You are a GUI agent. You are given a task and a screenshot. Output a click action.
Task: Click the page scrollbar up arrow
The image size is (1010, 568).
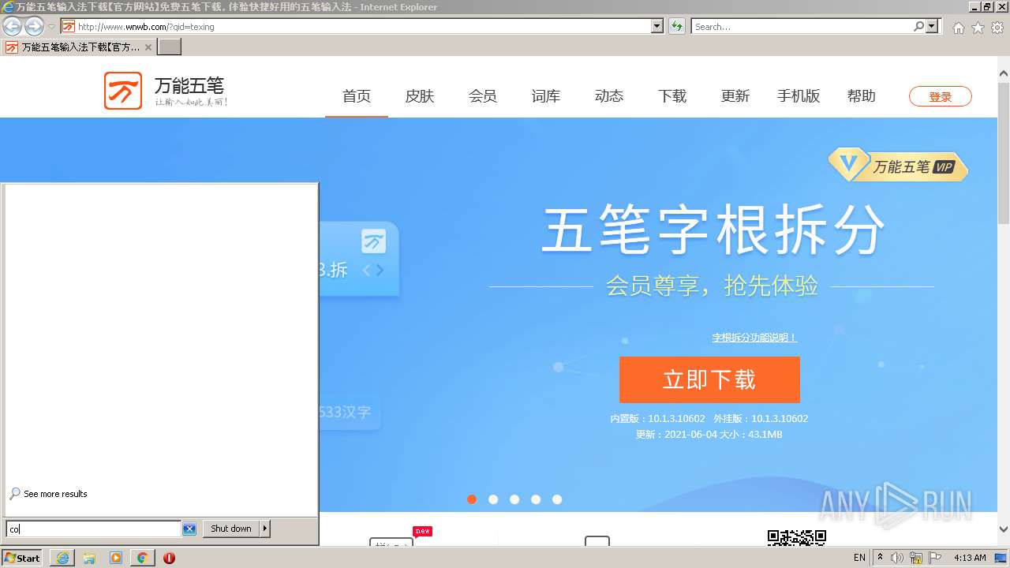[1004, 73]
